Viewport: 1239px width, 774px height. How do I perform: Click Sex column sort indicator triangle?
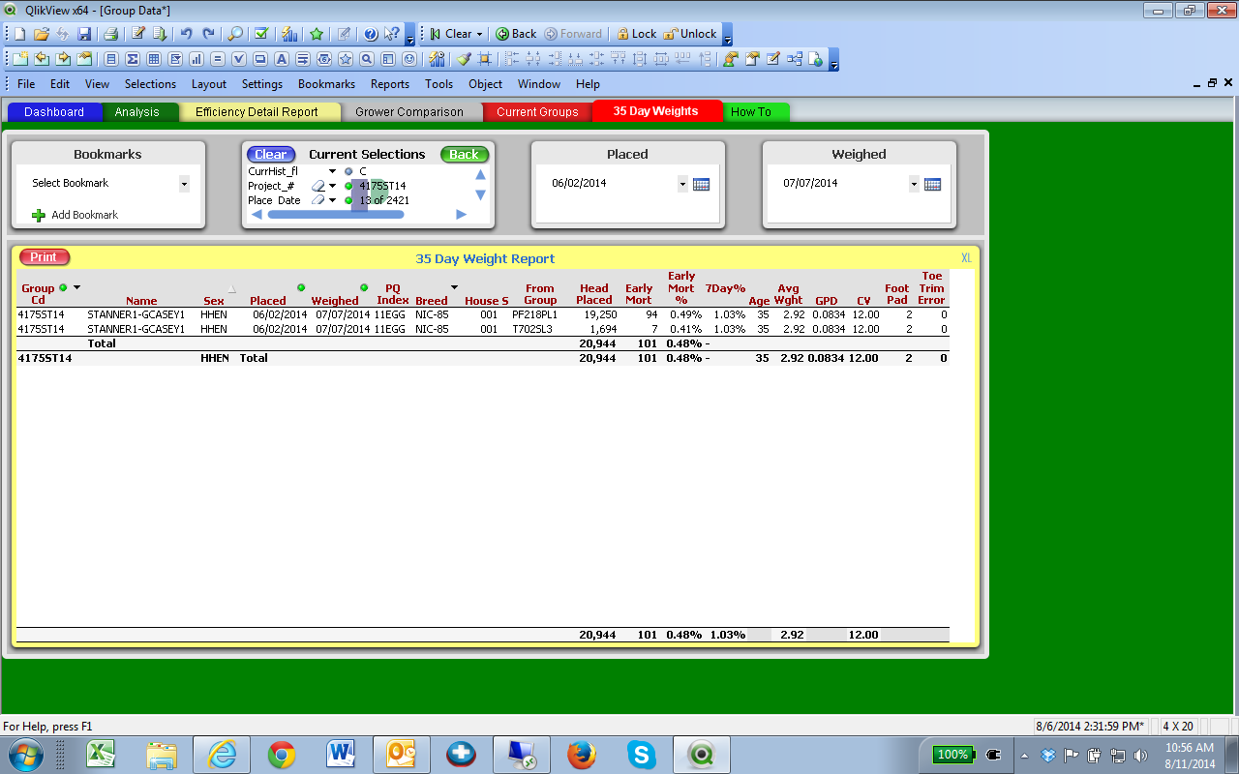pyautogui.click(x=231, y=289)
